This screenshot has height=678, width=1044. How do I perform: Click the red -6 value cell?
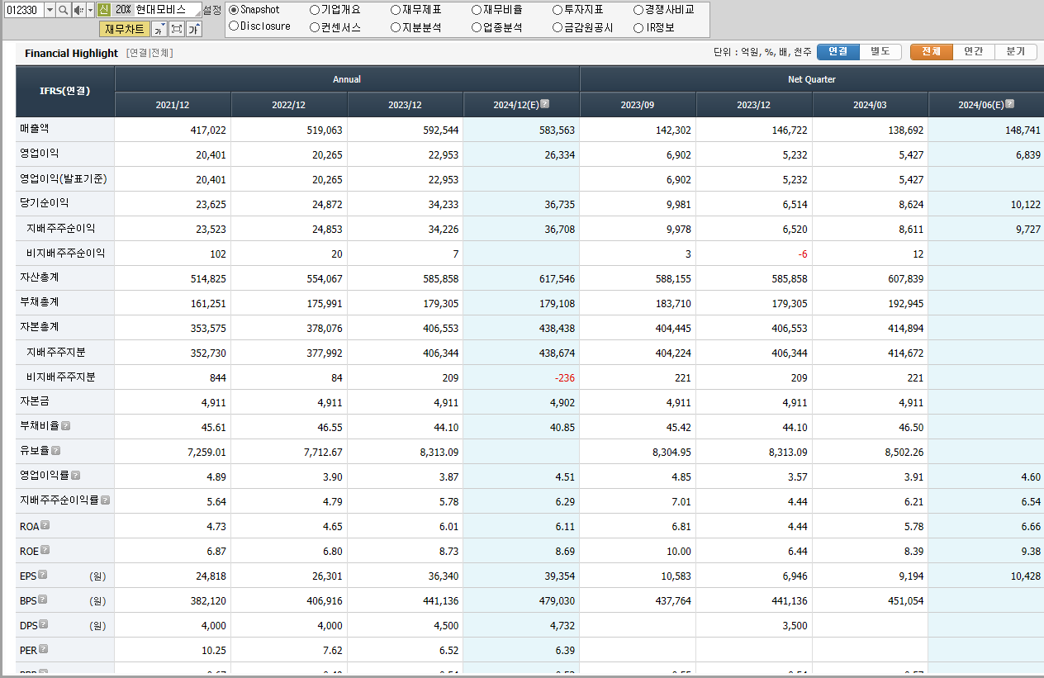click(754, 254)
